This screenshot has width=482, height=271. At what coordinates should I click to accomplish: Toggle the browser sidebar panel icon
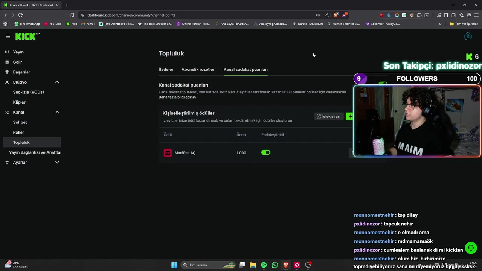446,15
